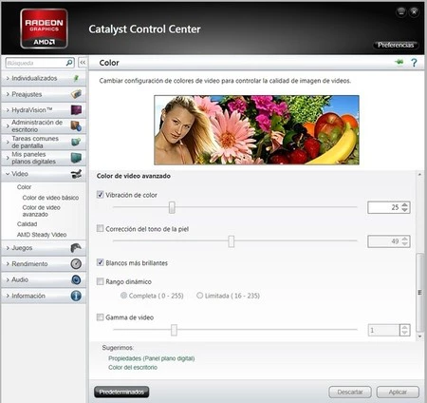Enable Corrección del tono de la piel
Screen dimensions: 427x403
pyautogui.click(x=100, y=228)
